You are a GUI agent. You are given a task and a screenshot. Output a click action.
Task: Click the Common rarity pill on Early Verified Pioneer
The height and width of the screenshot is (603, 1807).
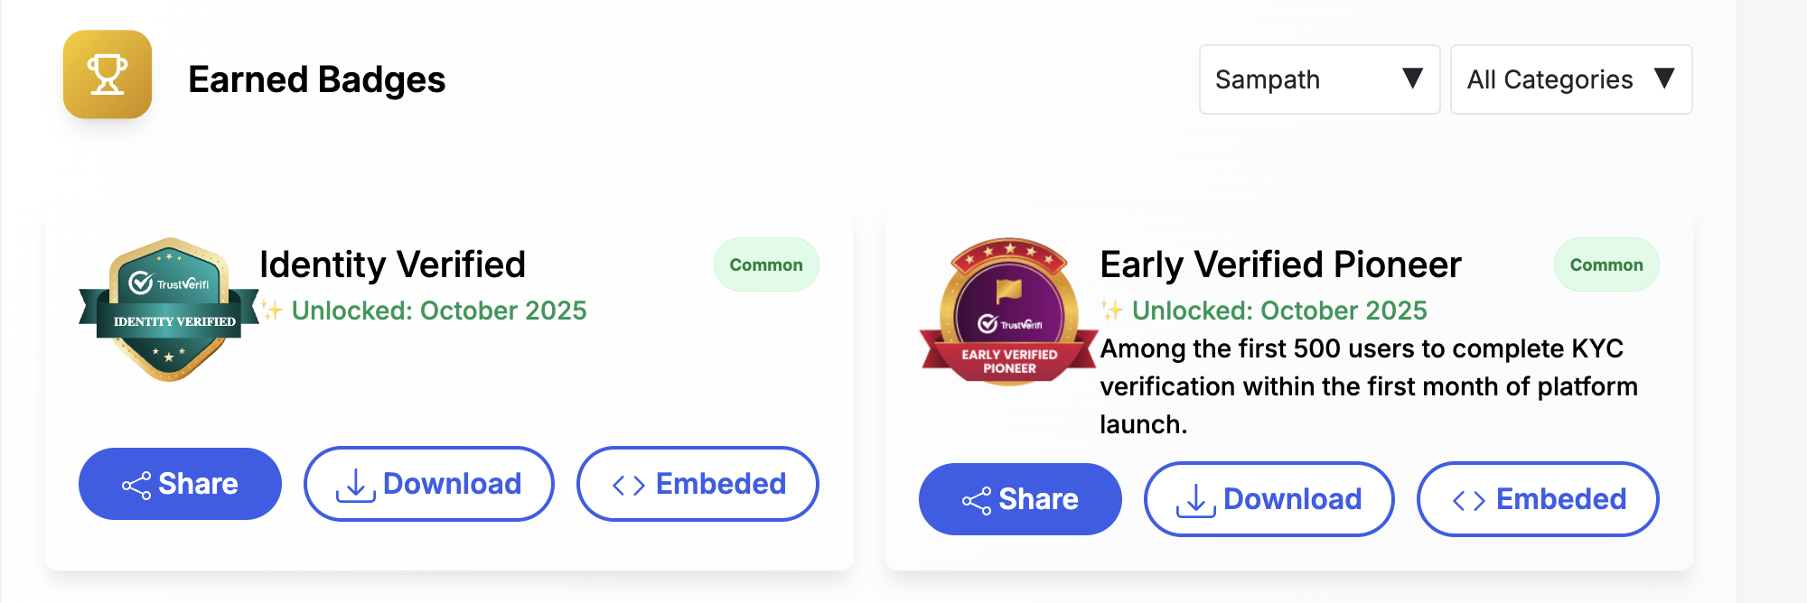[x=1606, y=264]
